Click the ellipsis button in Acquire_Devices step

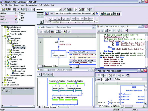coord(53,52)
